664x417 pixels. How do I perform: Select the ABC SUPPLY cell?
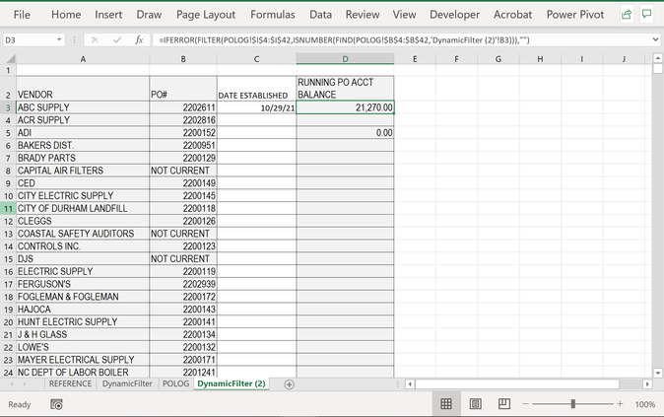click(x=83, y=107)
